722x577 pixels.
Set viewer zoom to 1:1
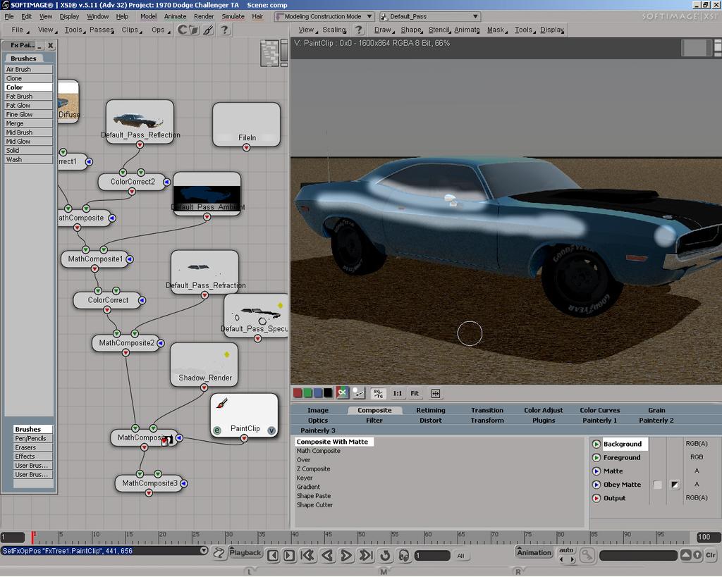(x=398, y=393)
